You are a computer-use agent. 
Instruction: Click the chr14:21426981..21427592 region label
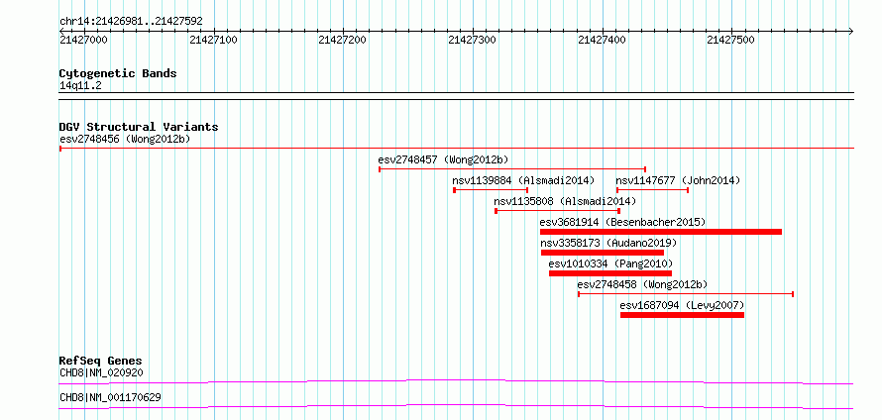(x=131, y=22)
